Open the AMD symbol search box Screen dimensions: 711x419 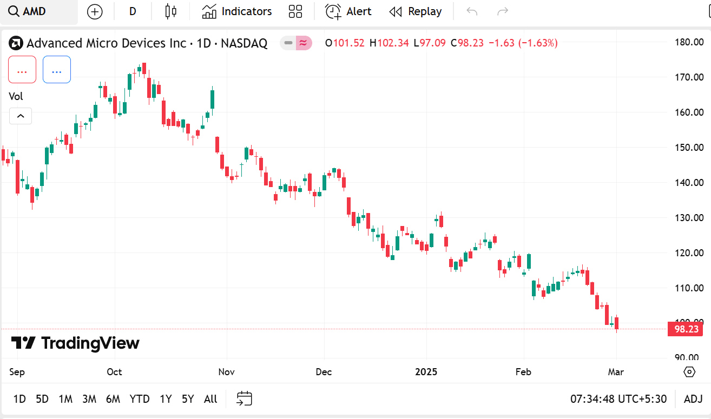38,12
